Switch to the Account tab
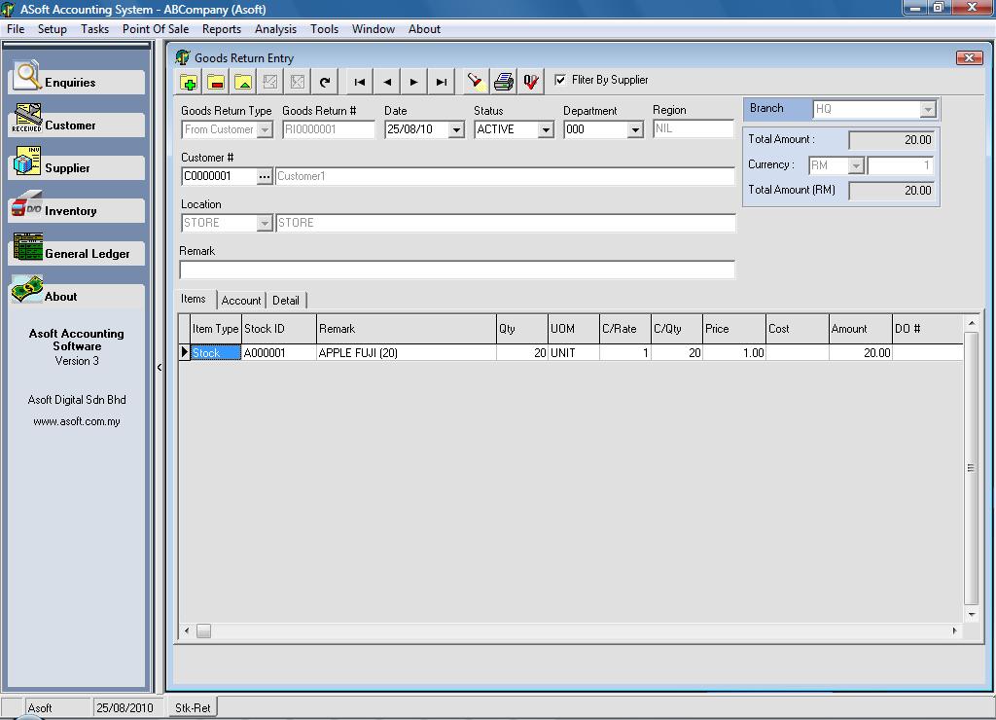996x720 pixels. point(241,301)
